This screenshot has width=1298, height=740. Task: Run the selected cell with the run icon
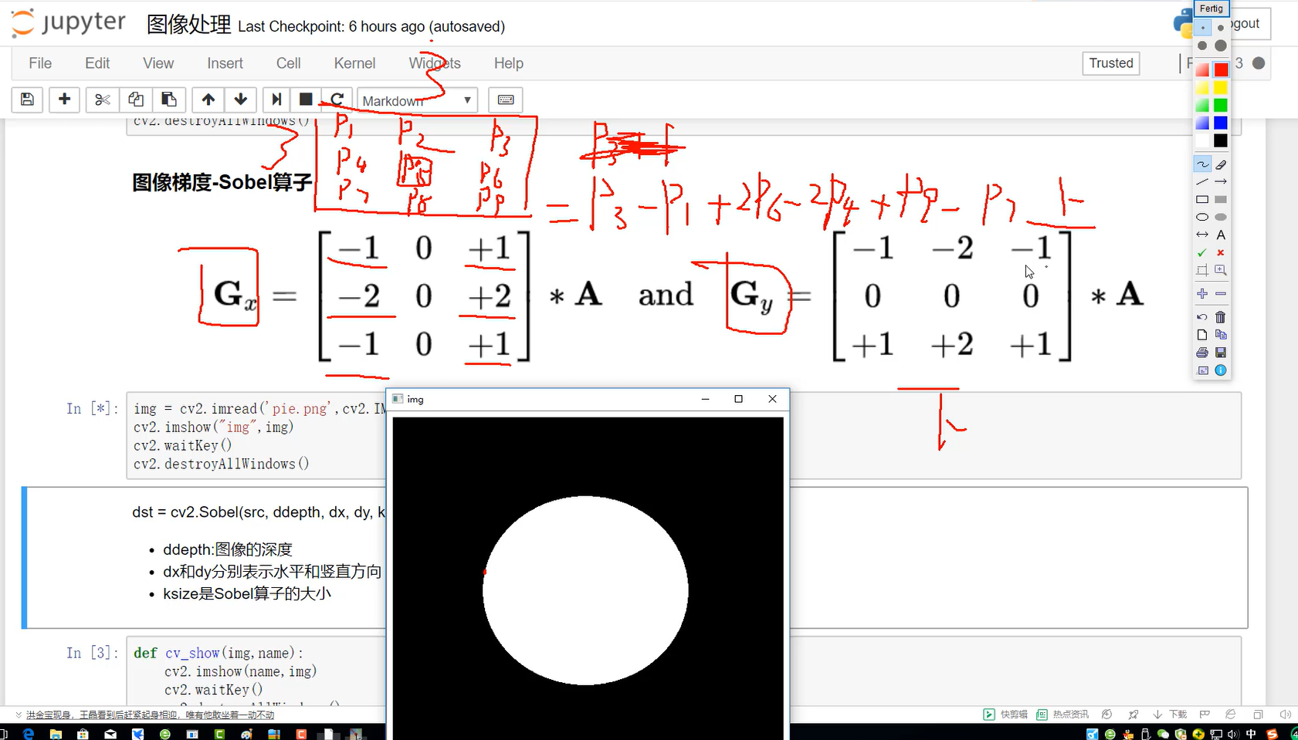(x=276, y=100)
